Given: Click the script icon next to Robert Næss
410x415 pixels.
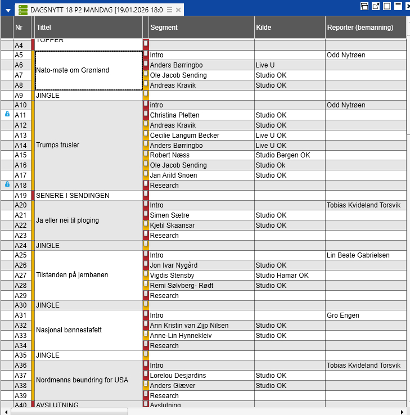Looking at the screenshot, I should [x=146, y=155].
